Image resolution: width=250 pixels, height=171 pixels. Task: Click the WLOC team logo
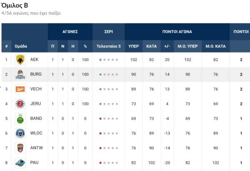point(20,133)
